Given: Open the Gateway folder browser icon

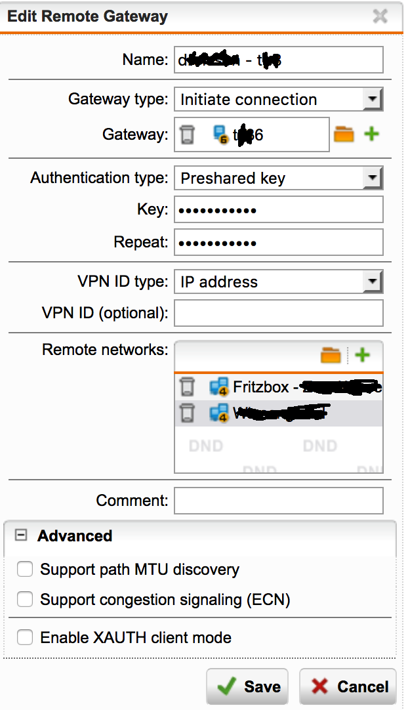Looking at the screenshot, I should click(x=344, y=135).
